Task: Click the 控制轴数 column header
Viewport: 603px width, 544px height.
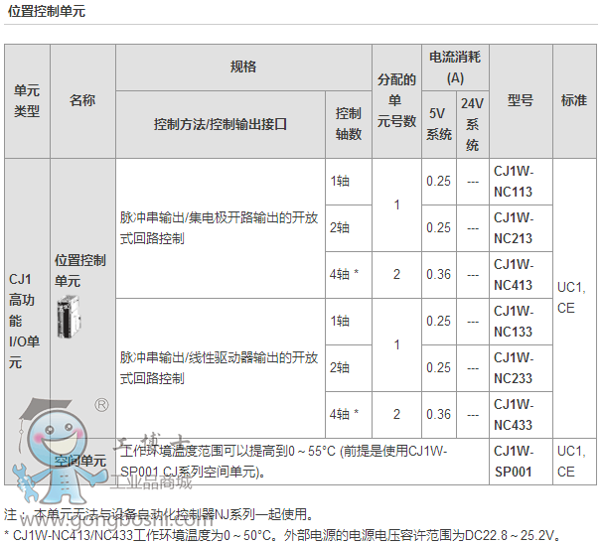Action: point(349,124)
